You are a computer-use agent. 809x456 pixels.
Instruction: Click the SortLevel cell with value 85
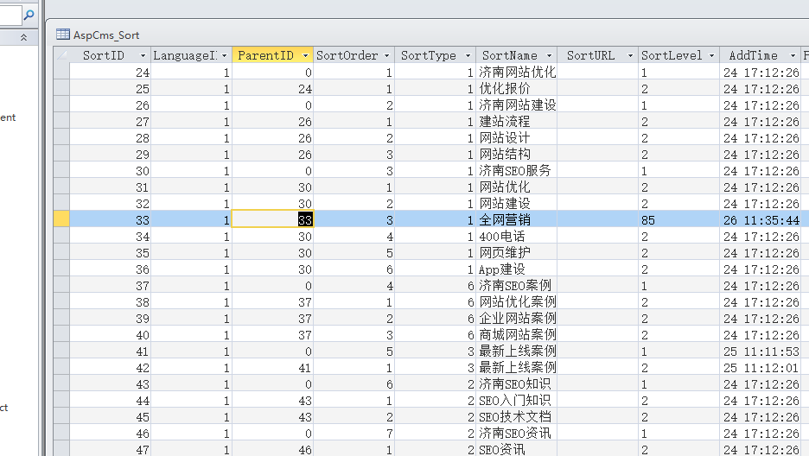tap(678, 220)
